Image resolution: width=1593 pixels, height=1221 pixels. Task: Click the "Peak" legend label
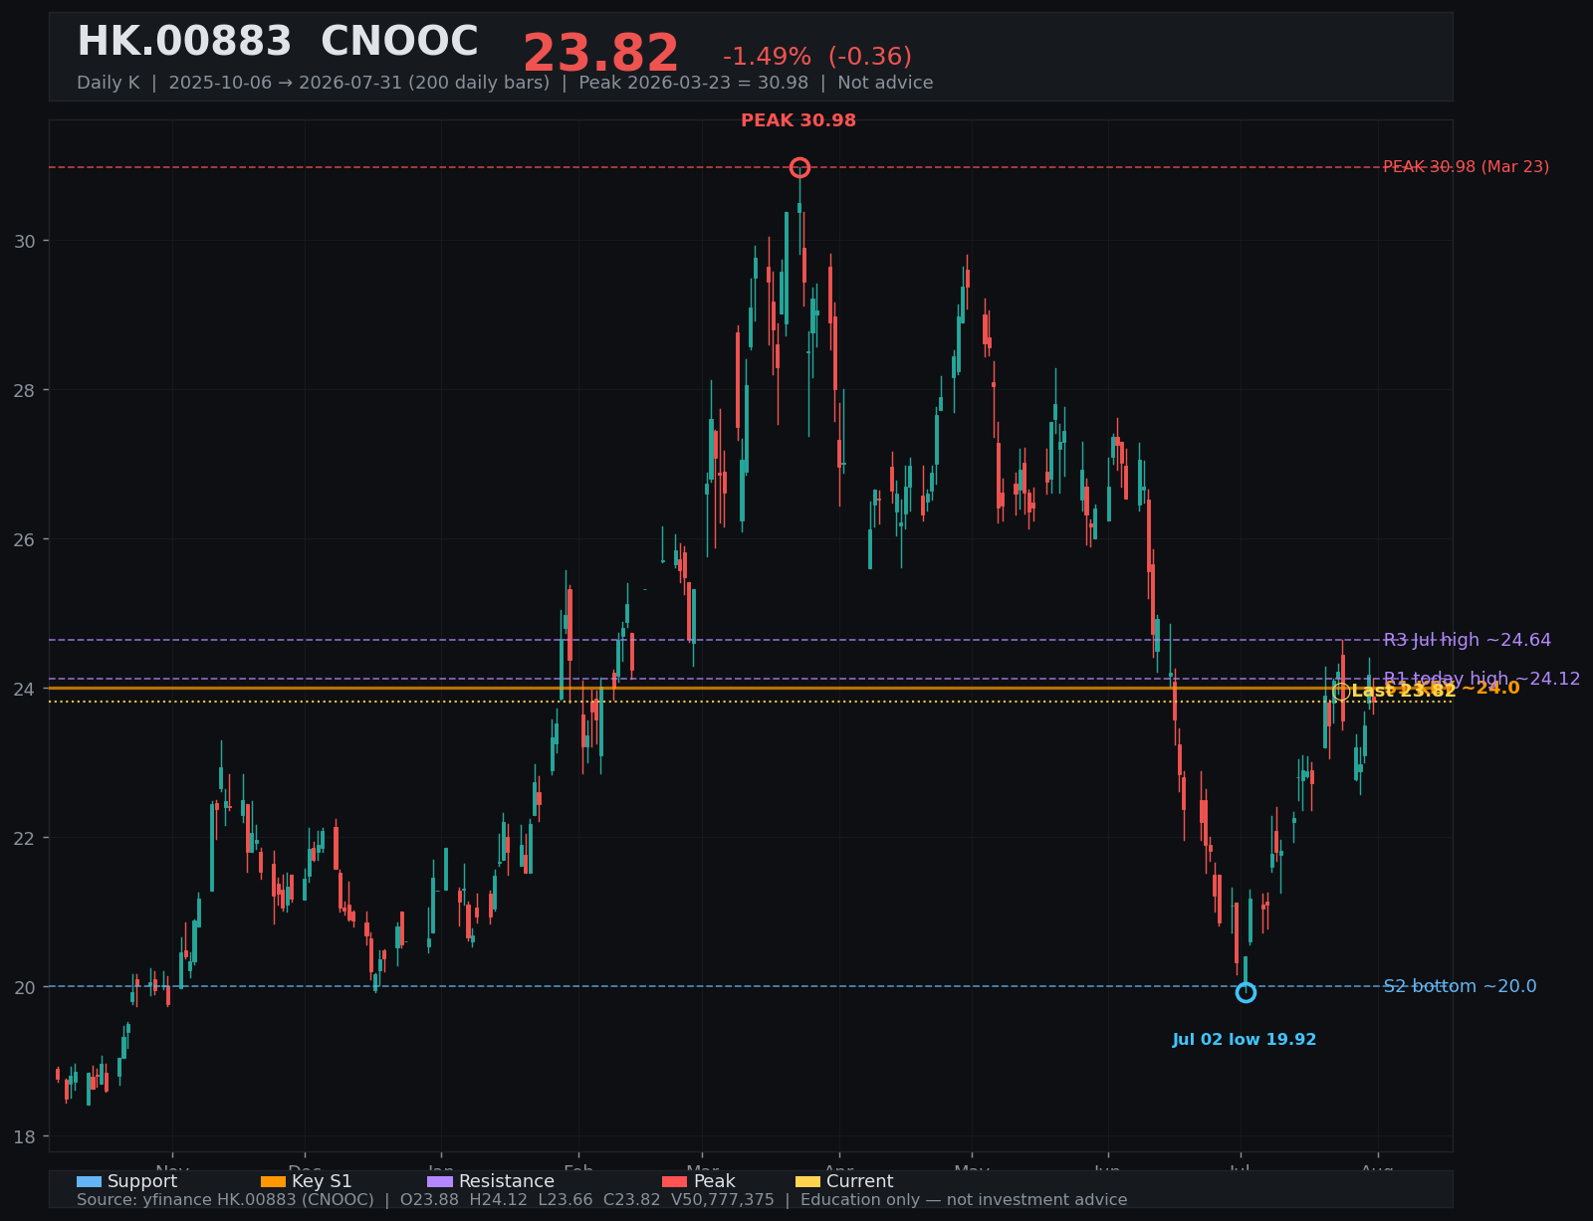(715, 1182)
